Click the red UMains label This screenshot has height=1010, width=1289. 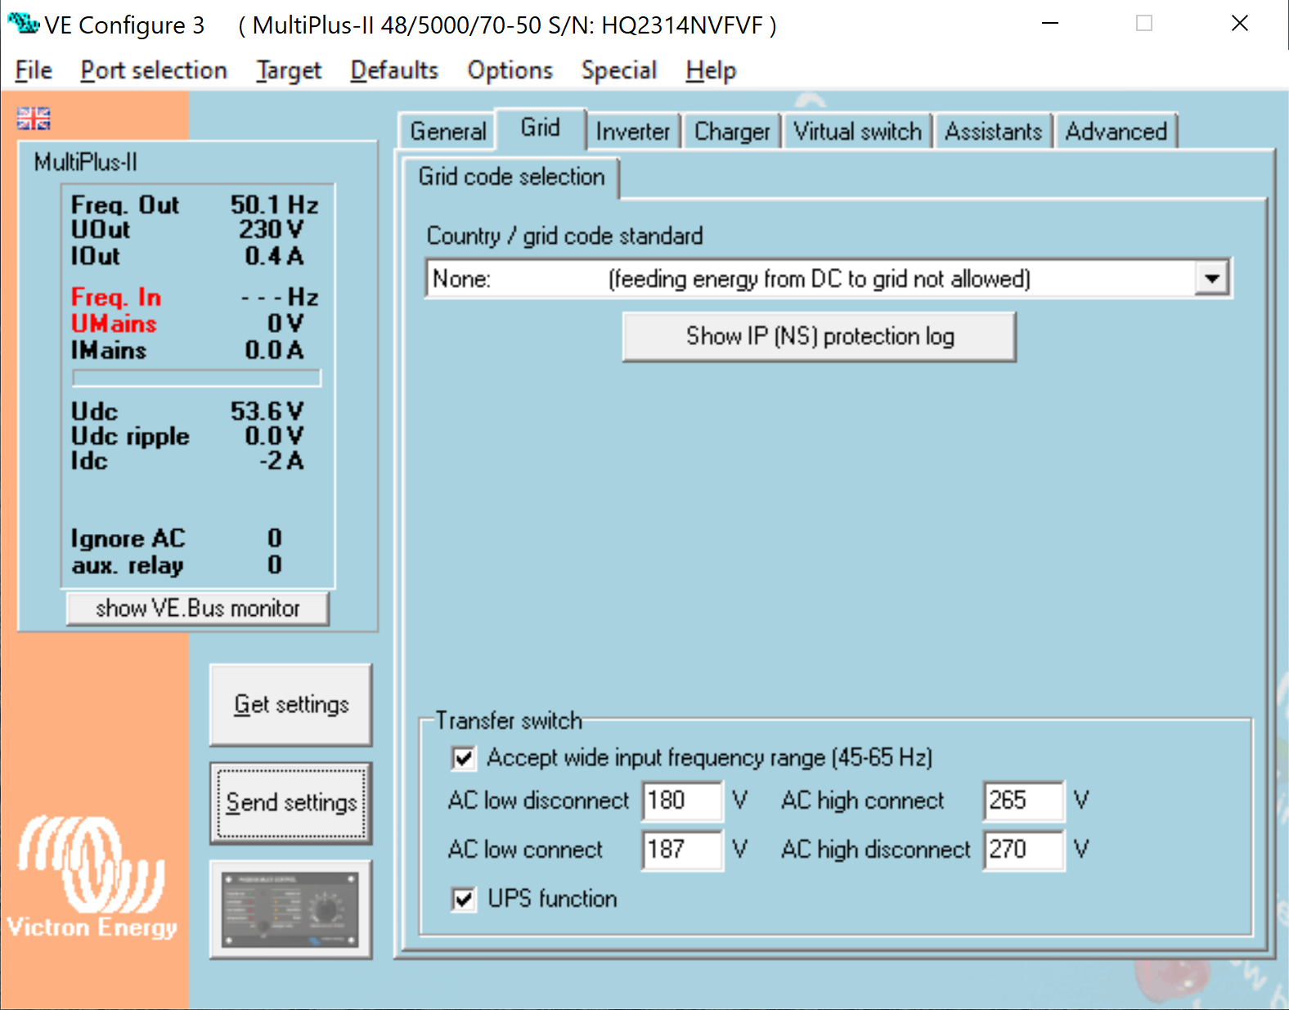pyautogui.click(x=114, y=324)
